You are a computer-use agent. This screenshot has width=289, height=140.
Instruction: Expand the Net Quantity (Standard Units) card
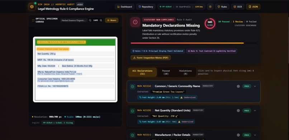pos(255,111)
